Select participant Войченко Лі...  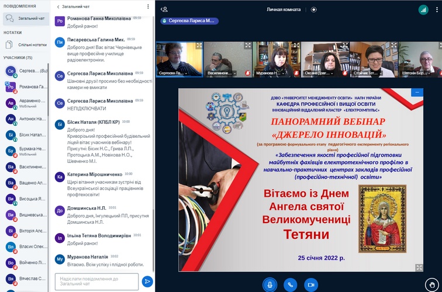click(x=26, y=263)
